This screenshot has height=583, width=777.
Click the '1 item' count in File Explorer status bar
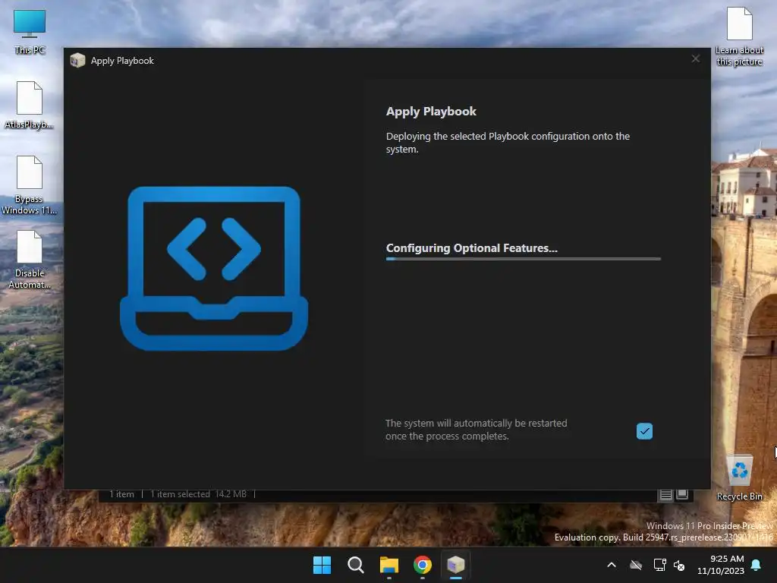(x=122, y=494)
